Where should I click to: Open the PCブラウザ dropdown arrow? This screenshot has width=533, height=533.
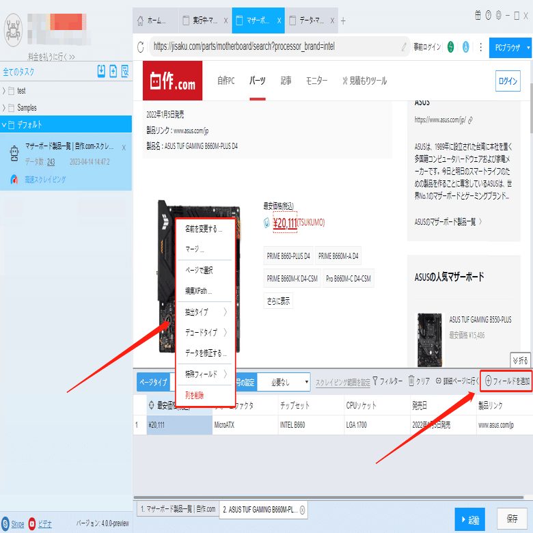tap(528, 48)
